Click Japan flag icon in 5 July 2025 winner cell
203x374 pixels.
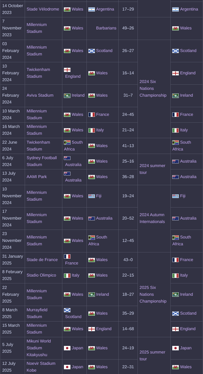[175, 348]
